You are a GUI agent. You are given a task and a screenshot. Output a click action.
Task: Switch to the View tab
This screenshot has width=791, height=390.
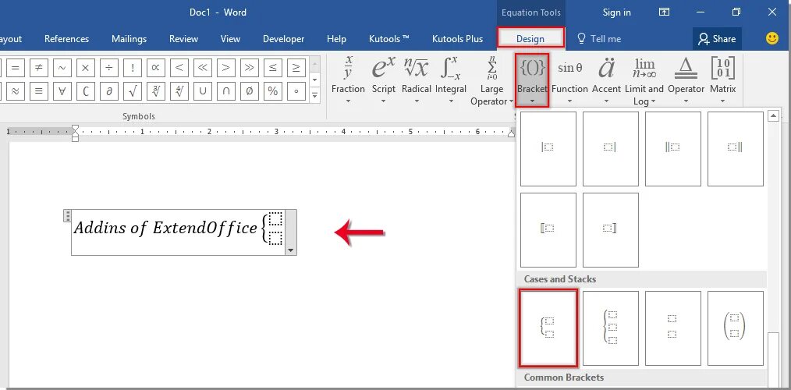(x=231, y=39)
